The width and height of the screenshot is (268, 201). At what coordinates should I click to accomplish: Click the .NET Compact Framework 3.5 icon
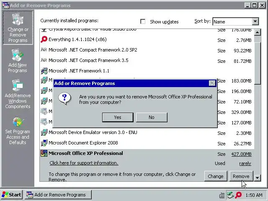(x=44, y=60)
